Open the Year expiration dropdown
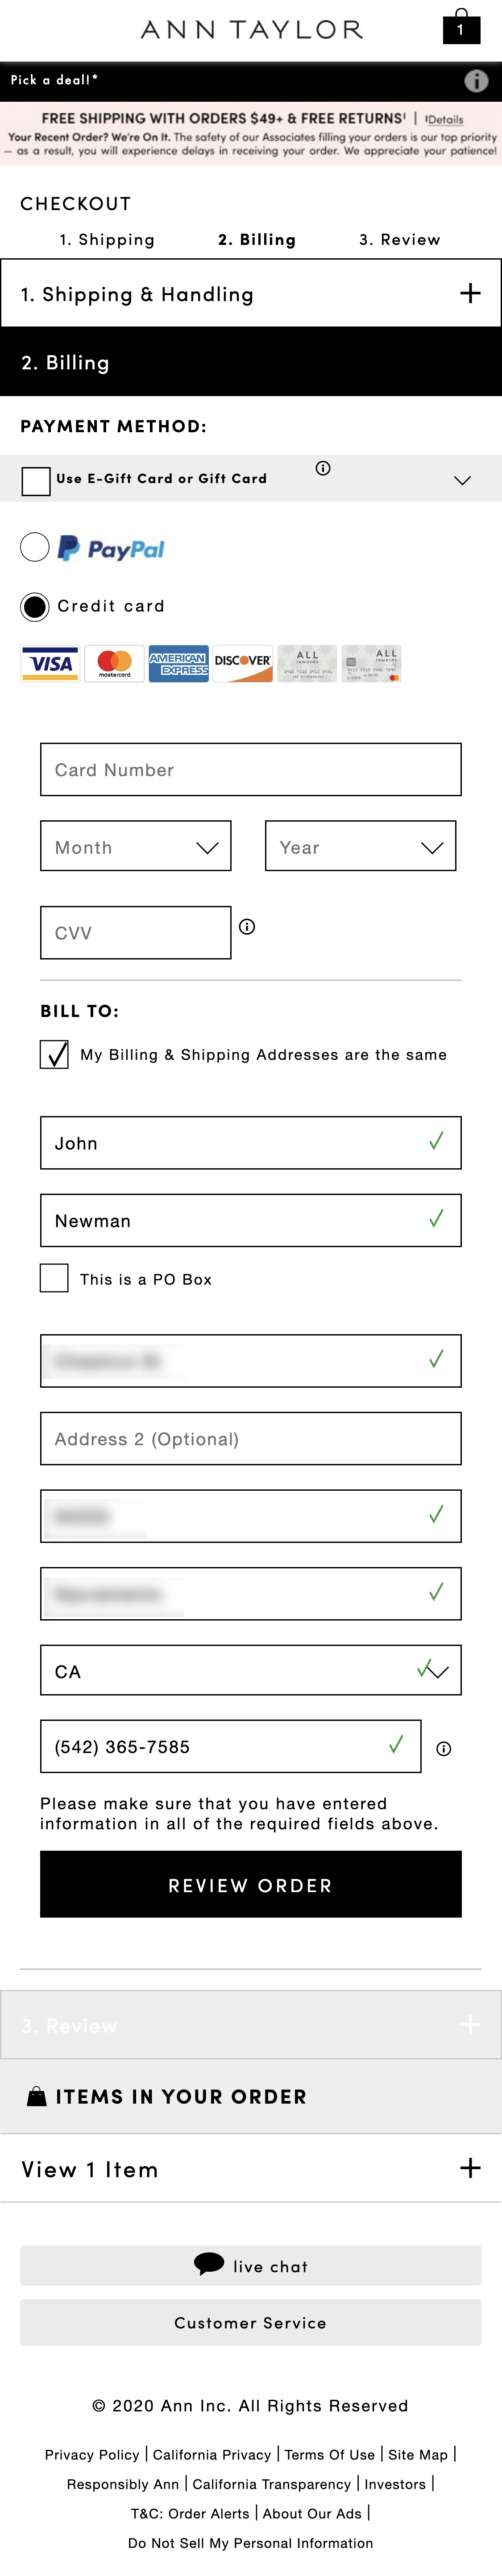502x2576 pixels. tap(360, 846)
